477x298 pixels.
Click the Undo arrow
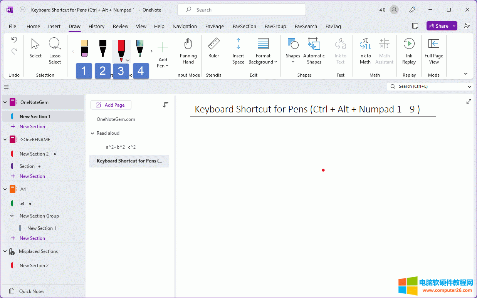(14, 40)
